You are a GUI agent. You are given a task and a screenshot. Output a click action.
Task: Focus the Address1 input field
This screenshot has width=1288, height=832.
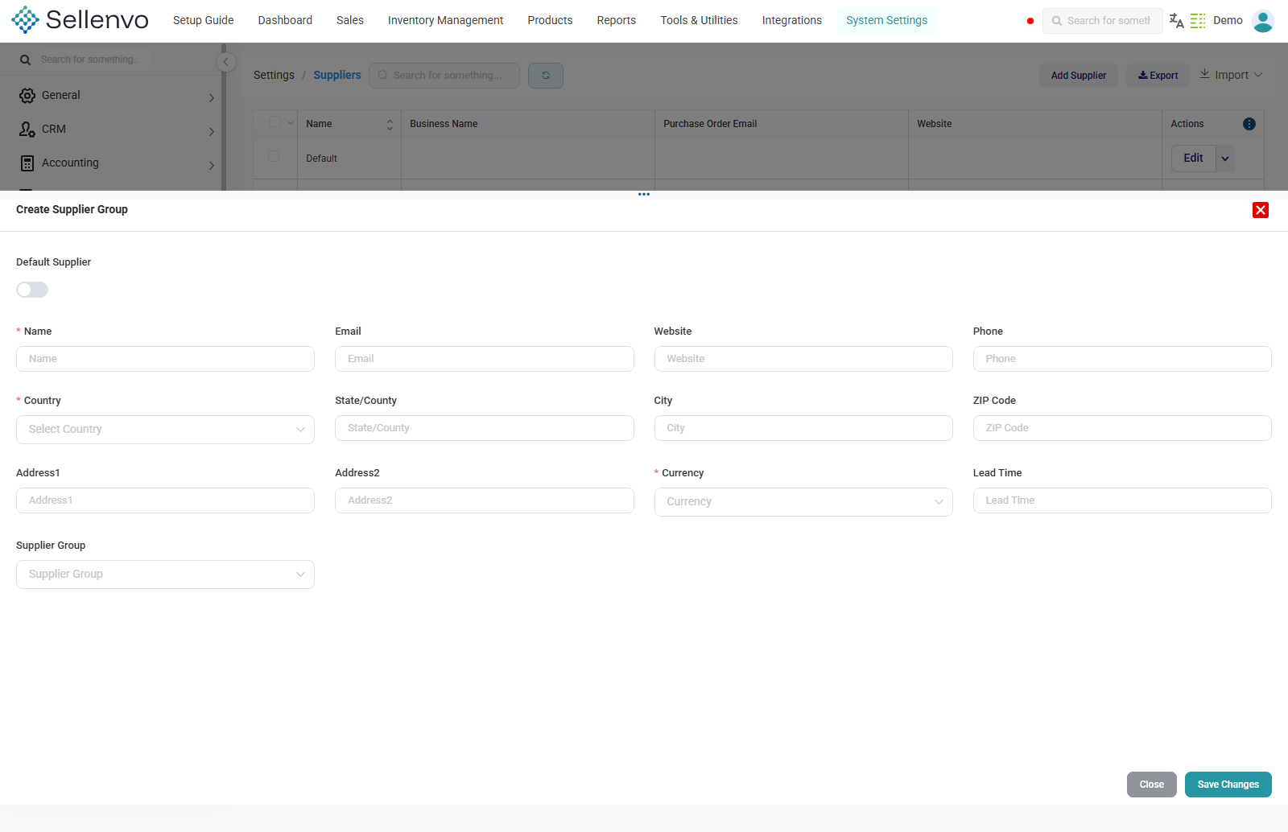click(165, 500)
